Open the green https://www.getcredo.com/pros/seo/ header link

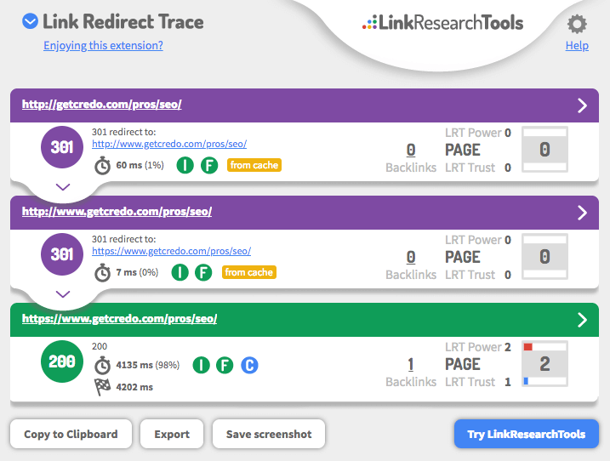click(x=119, y=319)
